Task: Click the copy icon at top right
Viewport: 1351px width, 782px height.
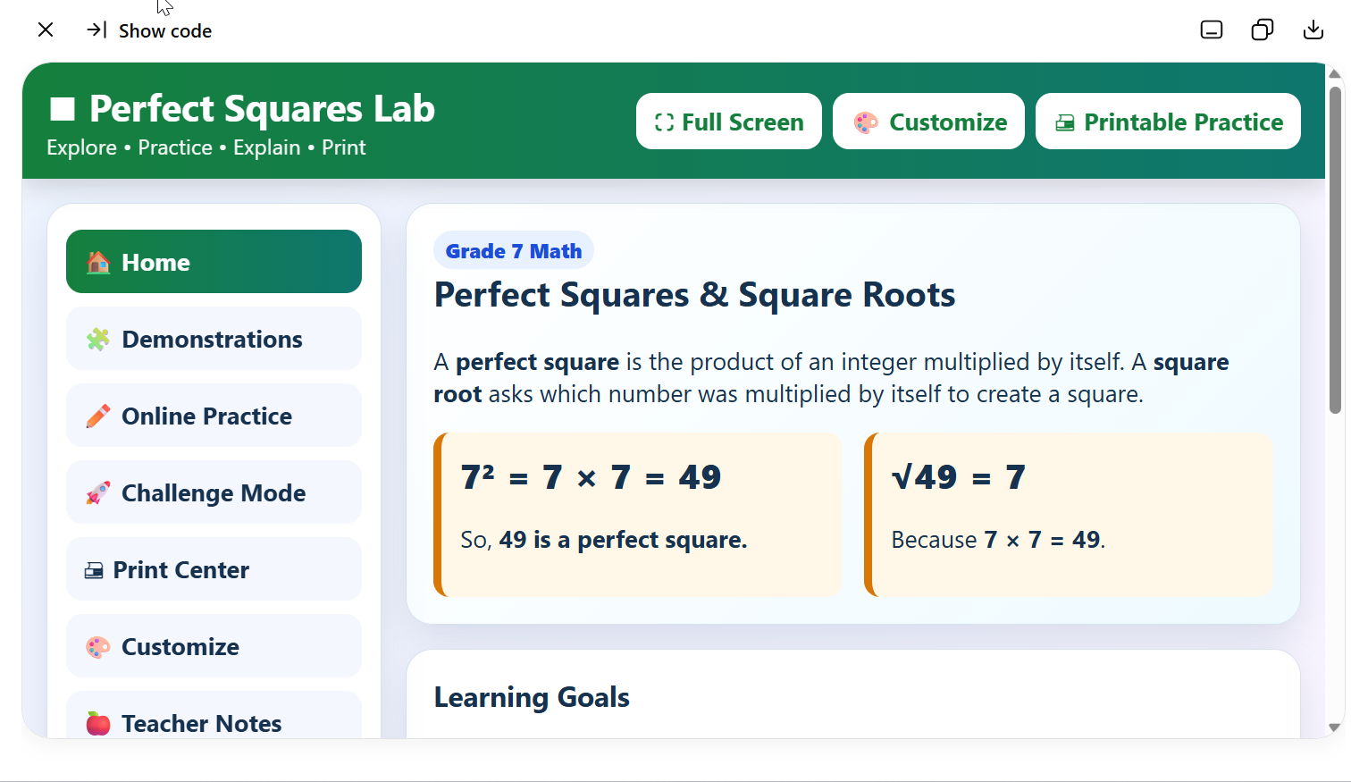Action: pyautogui.click(x=1262, y=30)
